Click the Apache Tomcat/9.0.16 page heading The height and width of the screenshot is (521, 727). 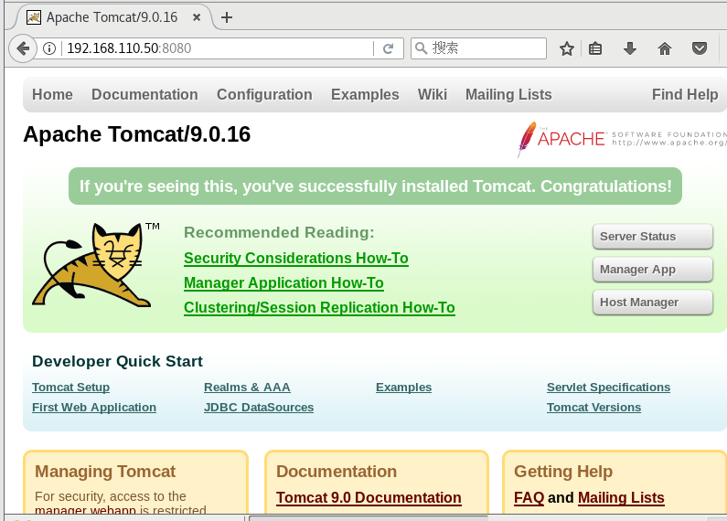coord(137,134)
